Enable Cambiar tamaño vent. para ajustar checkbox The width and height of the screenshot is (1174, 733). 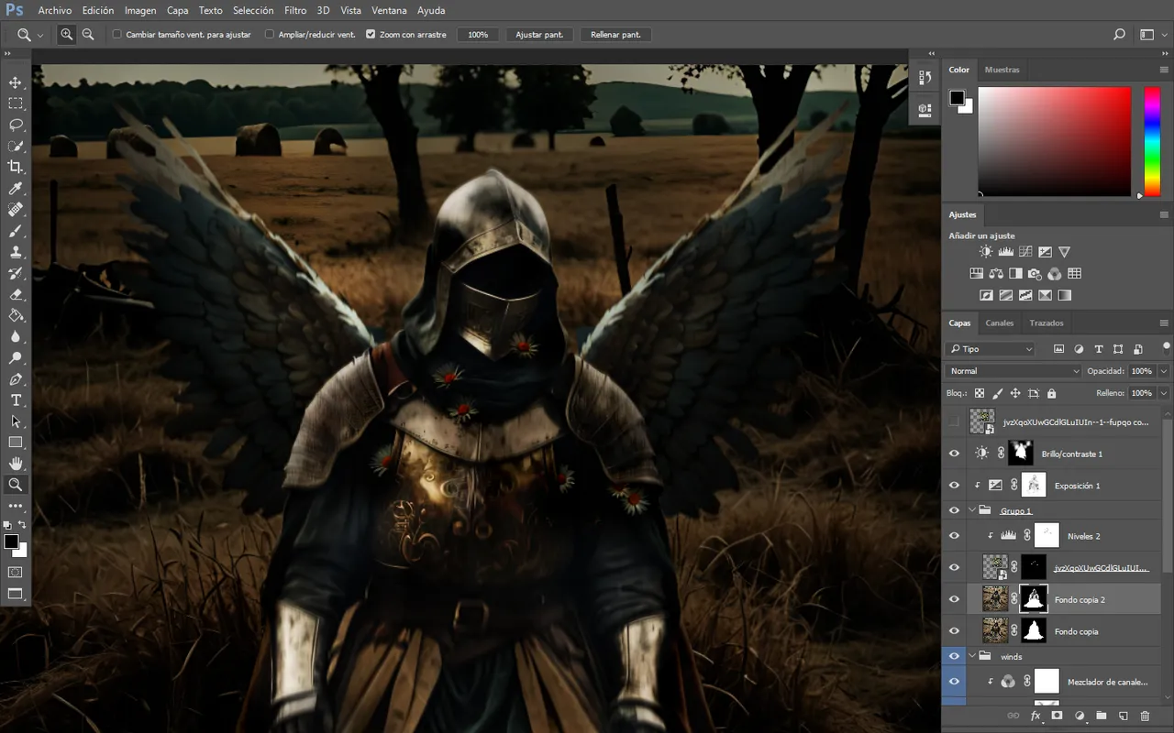click(x=117, y=34)
